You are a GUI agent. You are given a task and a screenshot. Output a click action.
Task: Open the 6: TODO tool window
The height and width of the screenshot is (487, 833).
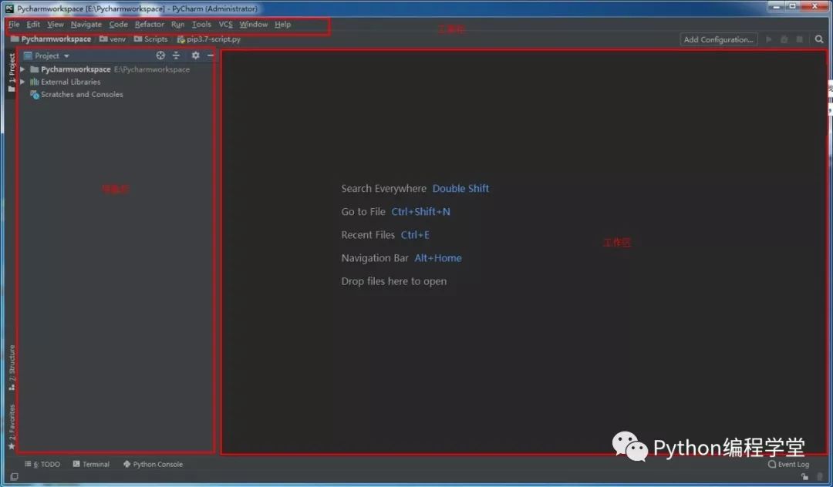click(x=42, y=464)
